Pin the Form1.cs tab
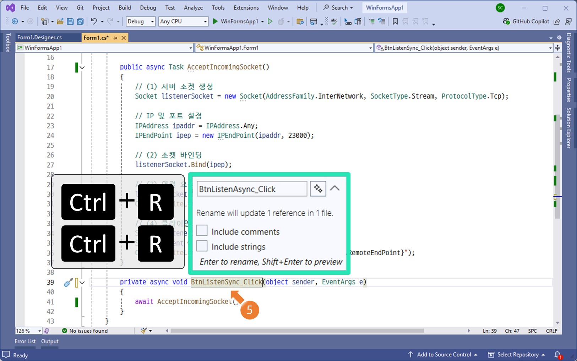The image size is (577, 361). coord(115,38)
